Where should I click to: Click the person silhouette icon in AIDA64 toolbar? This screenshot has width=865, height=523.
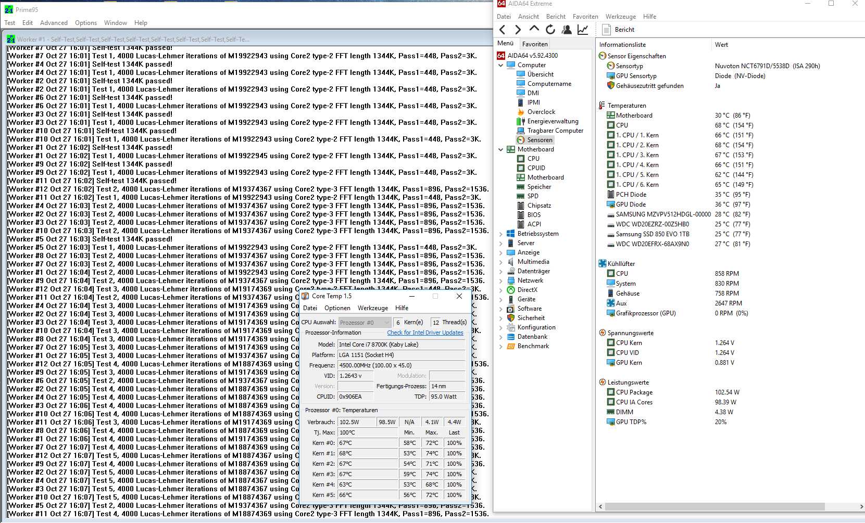[567, 30]
